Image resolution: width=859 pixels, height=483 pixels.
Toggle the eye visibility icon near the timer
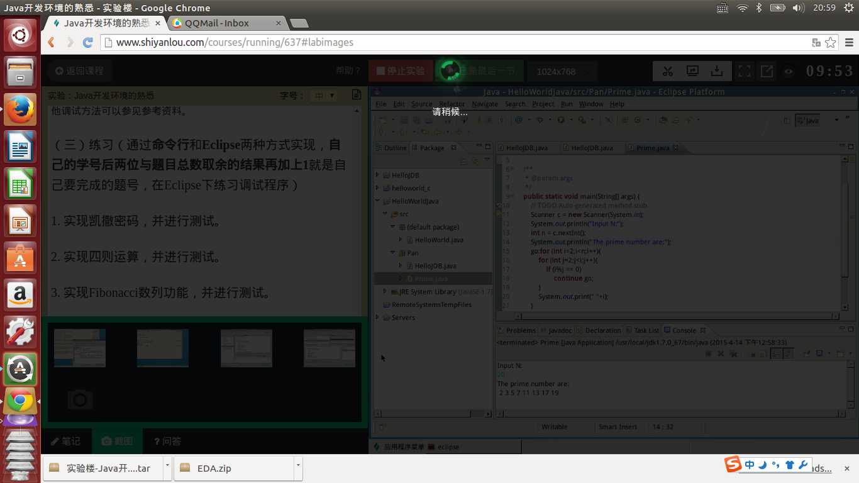point(789,71)
